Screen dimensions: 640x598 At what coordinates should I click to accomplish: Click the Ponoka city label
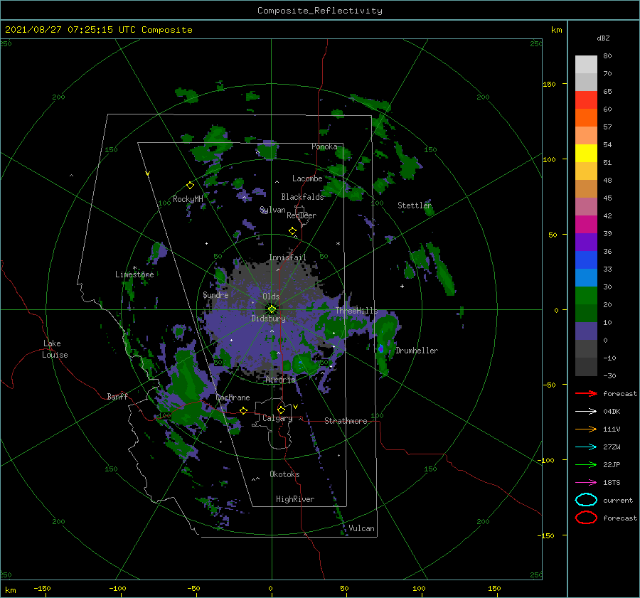tap(324, 146)
